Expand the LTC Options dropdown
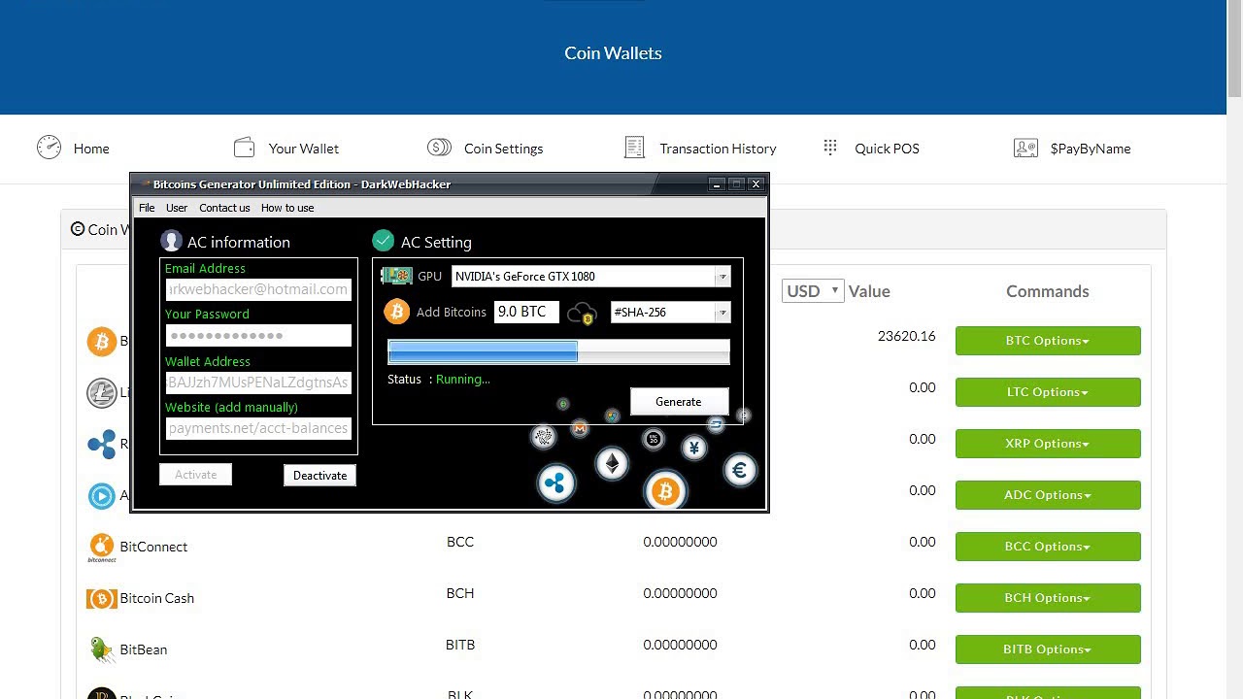Screen dimensions: 1243x699 1048,392
